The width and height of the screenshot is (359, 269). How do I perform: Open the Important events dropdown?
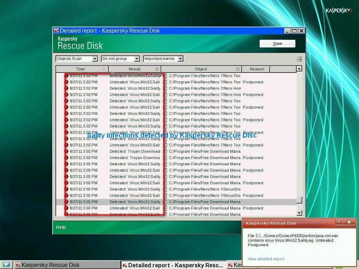click(x=163, y=59)
